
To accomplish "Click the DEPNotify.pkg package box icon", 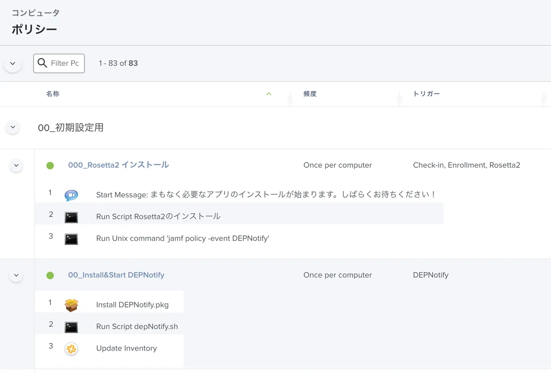I will (x=71, y=305).
